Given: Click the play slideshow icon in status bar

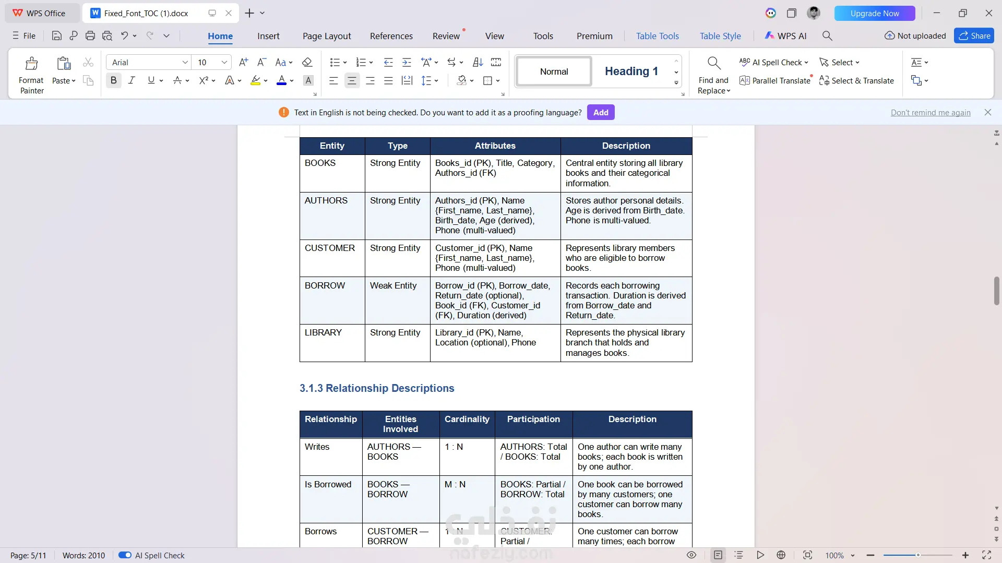Looking at the screenshot, I should pyautogui.click(x=760, y=555).
